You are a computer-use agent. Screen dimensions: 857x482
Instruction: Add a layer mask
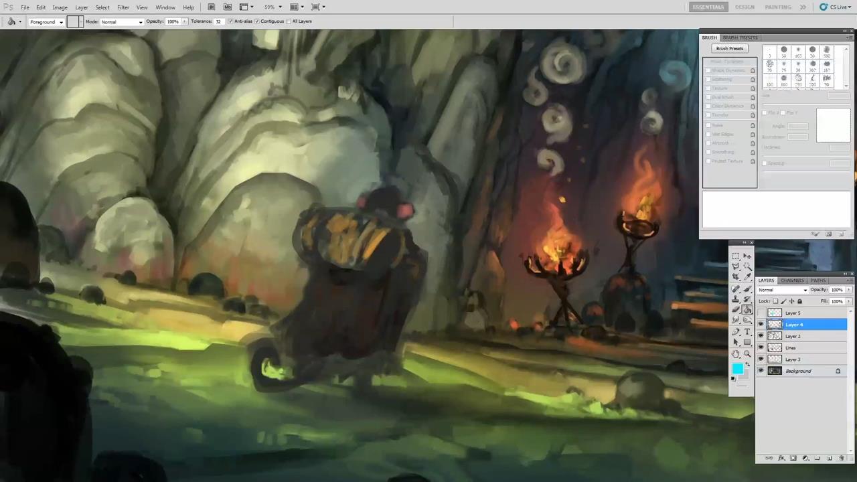click(x=793, y=458)
